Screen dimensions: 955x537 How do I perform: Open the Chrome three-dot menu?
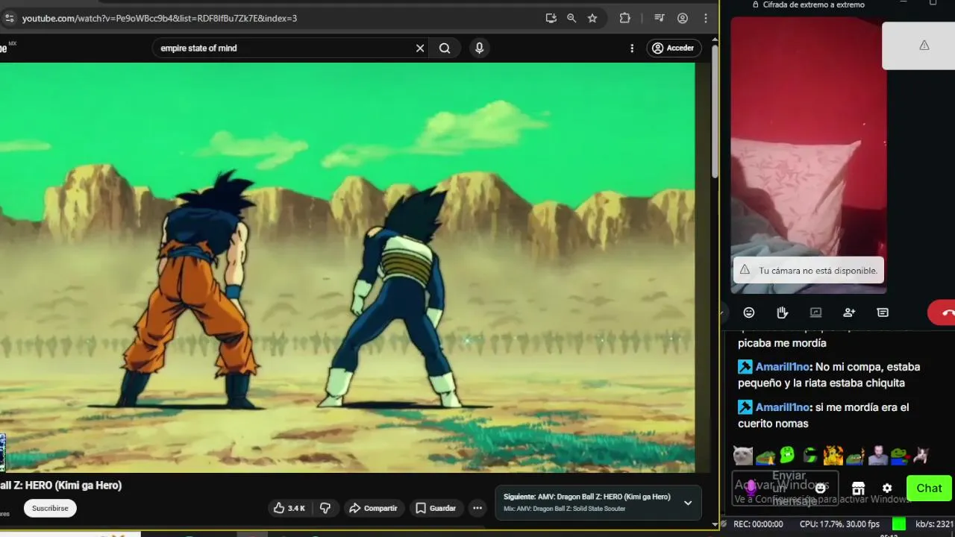click(705, 18)
